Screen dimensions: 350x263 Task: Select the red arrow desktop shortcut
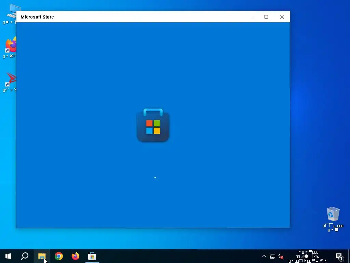pyautogui.click(x=10, y=82)
